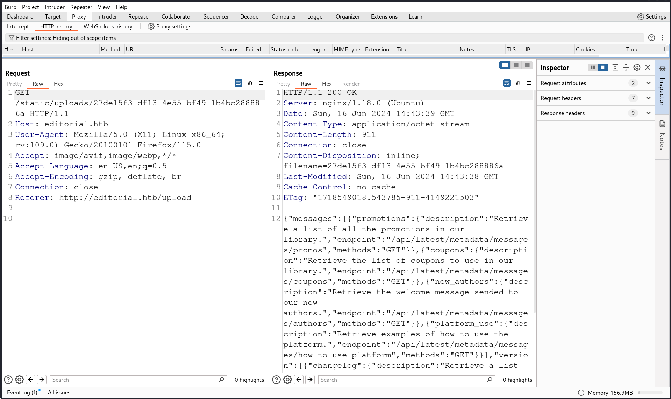Screen dimensions: 671x399
Task: Switch to the Repeater tab
Action: point(139,16)
